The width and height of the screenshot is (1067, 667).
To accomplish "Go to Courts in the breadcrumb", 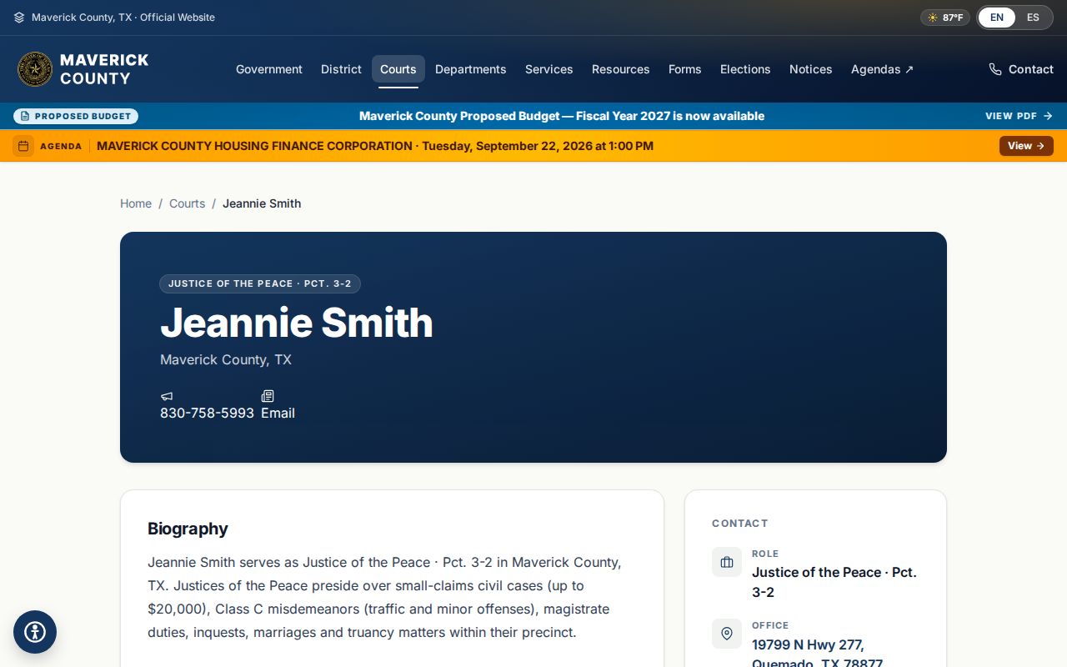I will (x=187, y=203).
